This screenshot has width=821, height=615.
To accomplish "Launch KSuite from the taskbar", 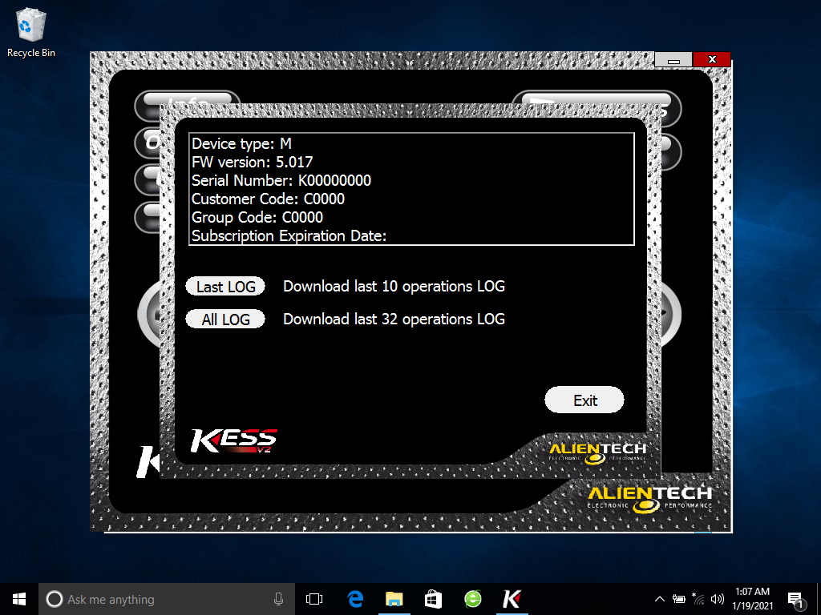I will point(512,598).
